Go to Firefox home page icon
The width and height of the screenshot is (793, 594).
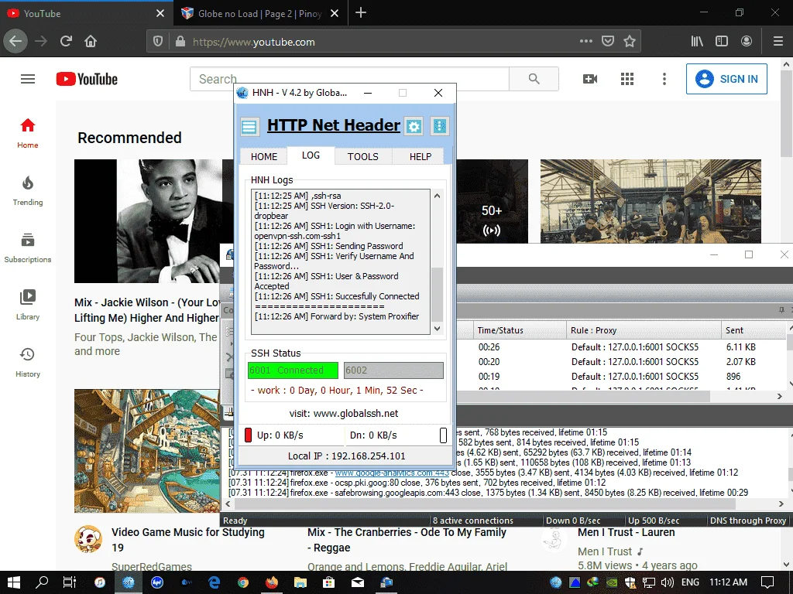[91, 41]
